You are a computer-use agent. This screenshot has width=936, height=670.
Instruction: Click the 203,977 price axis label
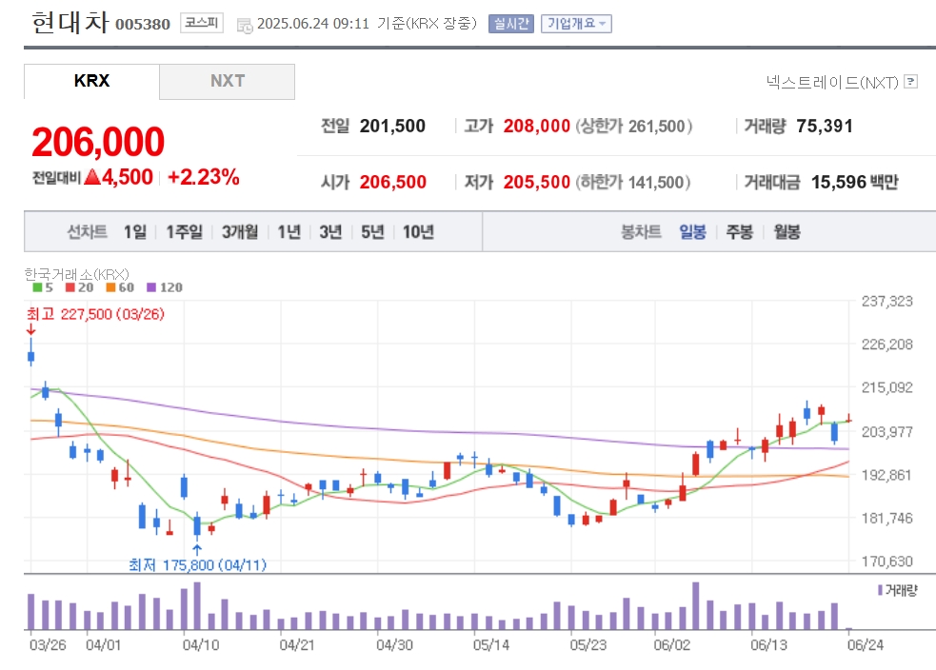[x=887, y=431]
